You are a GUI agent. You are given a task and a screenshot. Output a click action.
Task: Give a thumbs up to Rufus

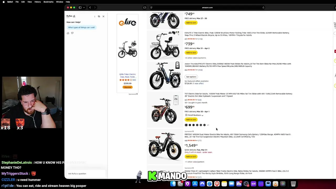click(x=68, y=33)
